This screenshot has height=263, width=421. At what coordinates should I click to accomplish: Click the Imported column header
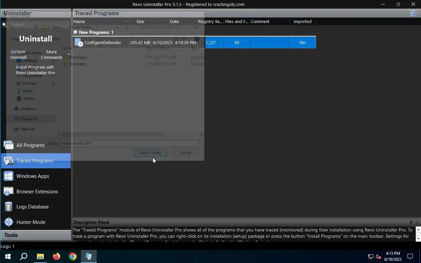[x=303, y=21]
